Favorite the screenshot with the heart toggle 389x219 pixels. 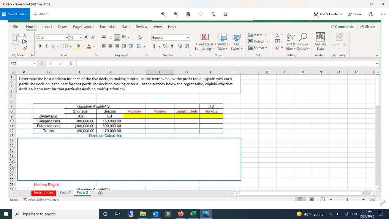tap(200, 14)
